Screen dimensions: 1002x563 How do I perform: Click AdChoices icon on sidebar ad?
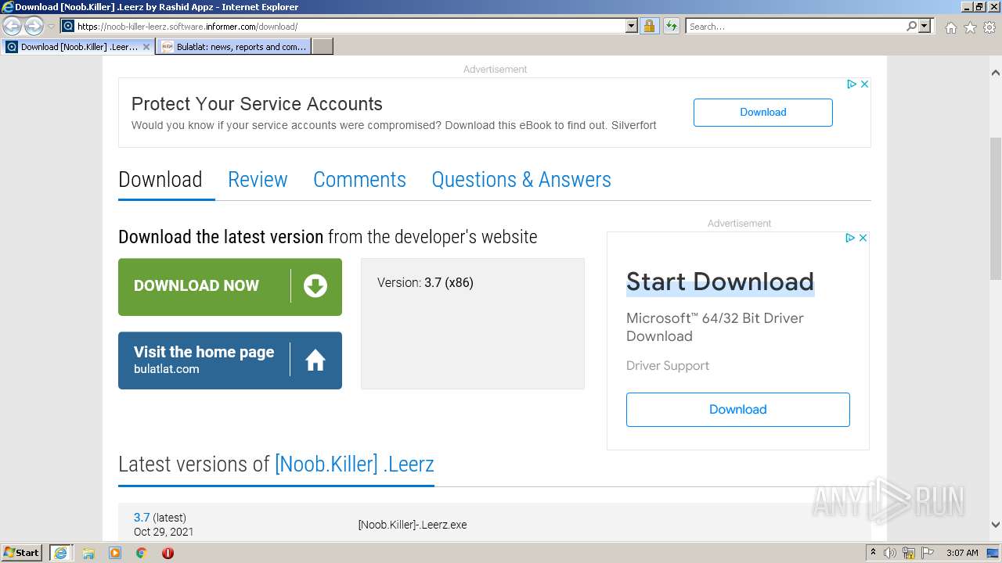[x=850, y=238]
